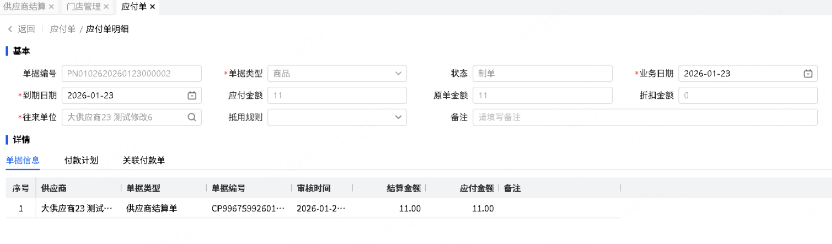The image size is (832, 244).
Task: Click the 结算金额 column header
Action: [403, 188]
